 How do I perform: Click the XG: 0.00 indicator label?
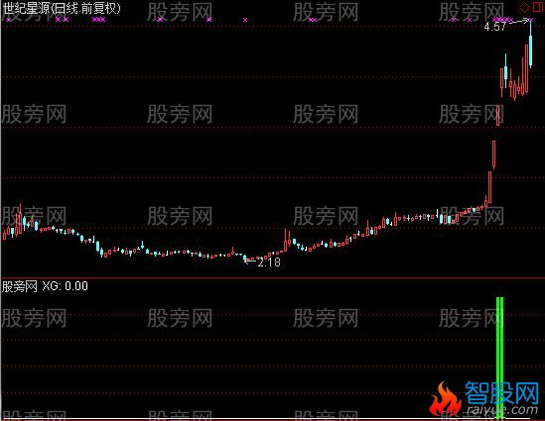pyautogui.click(x=65, y=286)
